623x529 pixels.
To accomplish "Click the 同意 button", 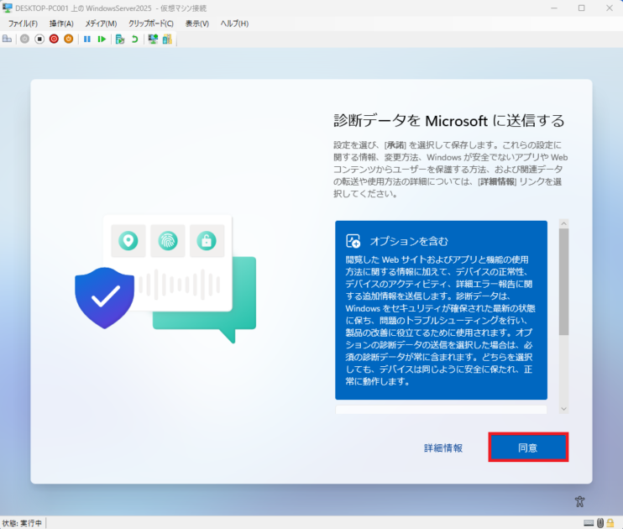I will [528, 448].
